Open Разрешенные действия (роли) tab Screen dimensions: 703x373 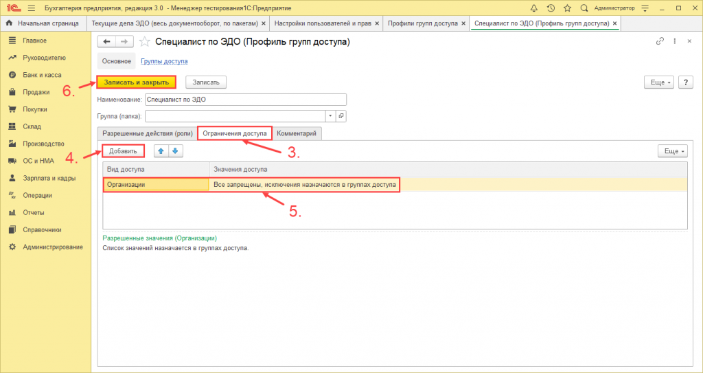coord(148,133)
